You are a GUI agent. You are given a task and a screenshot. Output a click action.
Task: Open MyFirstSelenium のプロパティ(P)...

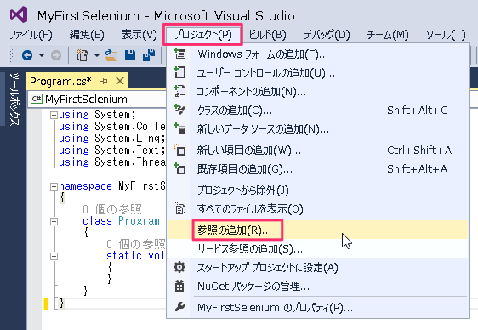pyautogui.click(x=318, y=307)
